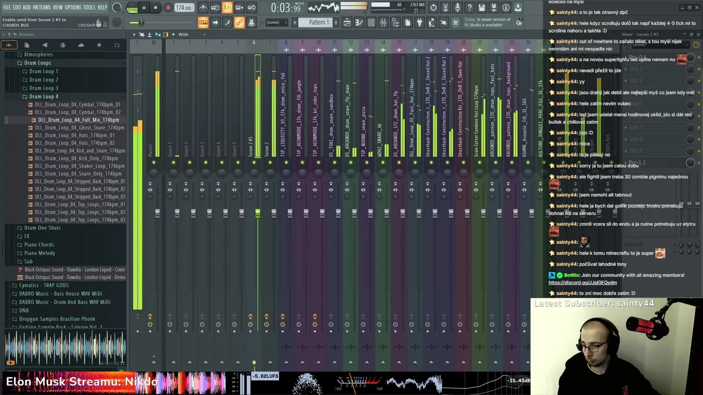Open the Playlist view icon
The width and height of the screenshot is (703, 395).
pyautogui.click(x=347, y=22)
